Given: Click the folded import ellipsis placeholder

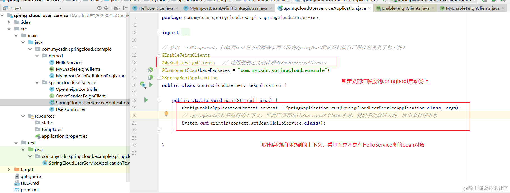Looking at the screenshot, I should point(185,33).
